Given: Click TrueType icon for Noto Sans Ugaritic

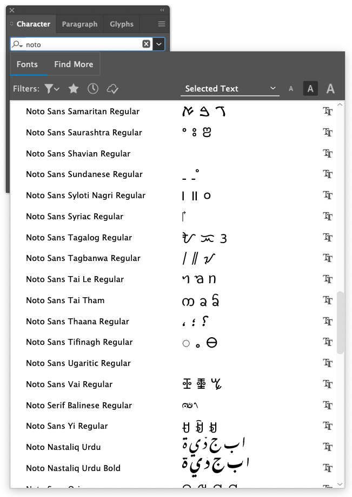Looking at the screenshot, I should point(328,363).
